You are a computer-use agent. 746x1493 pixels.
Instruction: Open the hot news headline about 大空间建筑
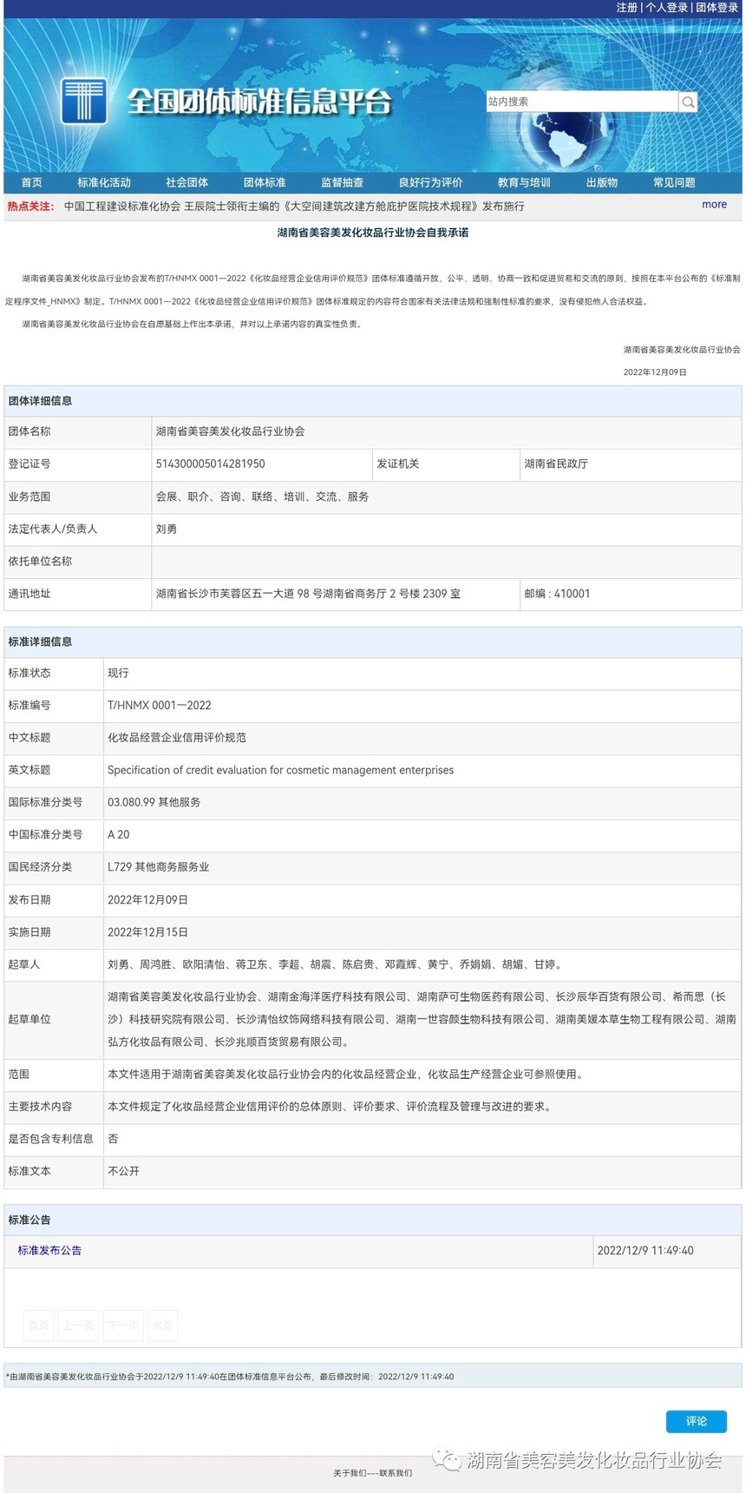(294, 207)
